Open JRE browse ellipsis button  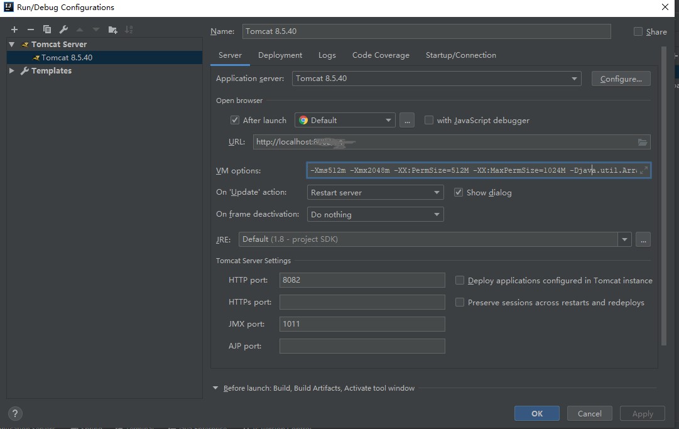(643, 239)
